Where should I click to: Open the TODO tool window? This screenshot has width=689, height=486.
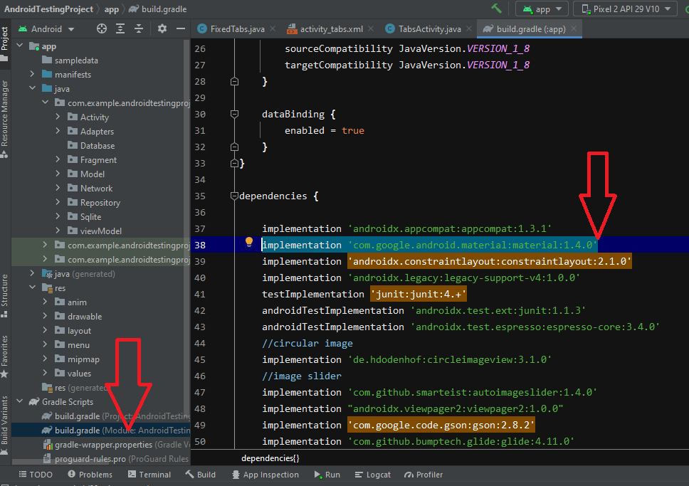36,475
